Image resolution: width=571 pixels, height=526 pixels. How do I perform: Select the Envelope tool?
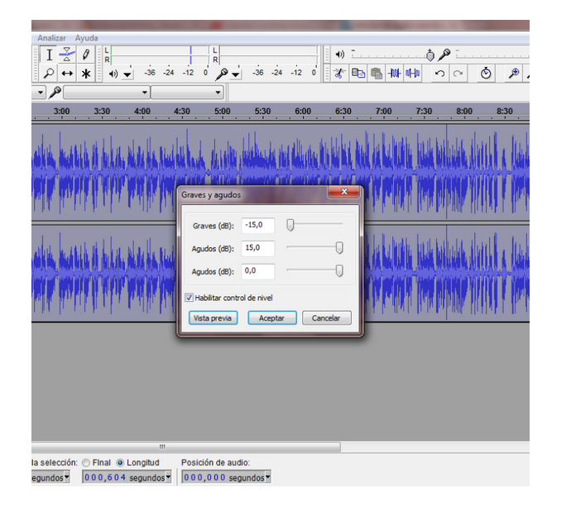pyautogui.click(x=67, y=55)
